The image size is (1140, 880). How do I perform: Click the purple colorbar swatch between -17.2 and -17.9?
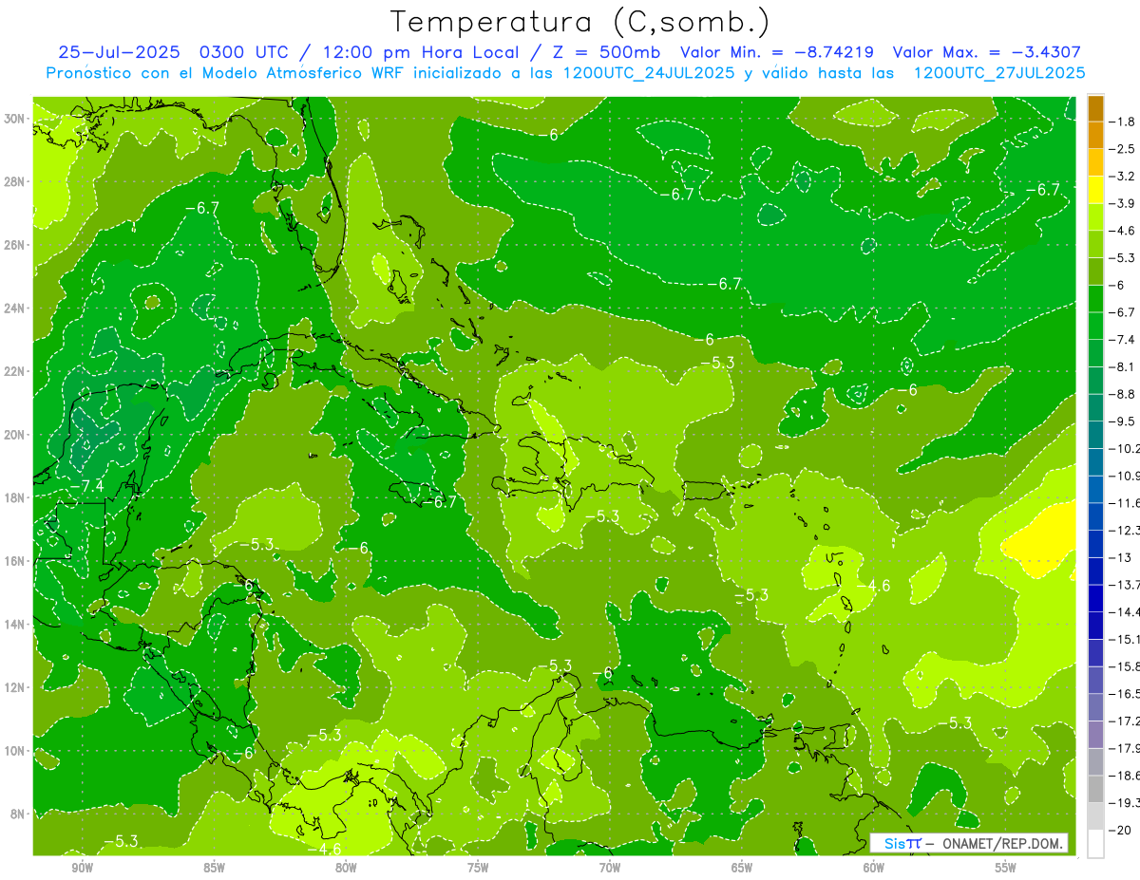(1095, 734)
